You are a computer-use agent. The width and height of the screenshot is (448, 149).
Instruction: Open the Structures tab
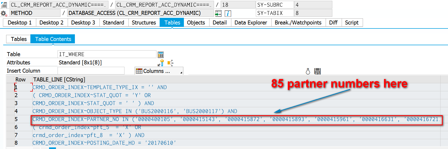coord(144,23)
